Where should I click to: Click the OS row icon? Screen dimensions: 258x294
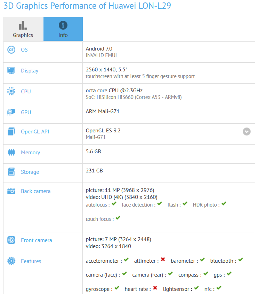click(11, 50)
